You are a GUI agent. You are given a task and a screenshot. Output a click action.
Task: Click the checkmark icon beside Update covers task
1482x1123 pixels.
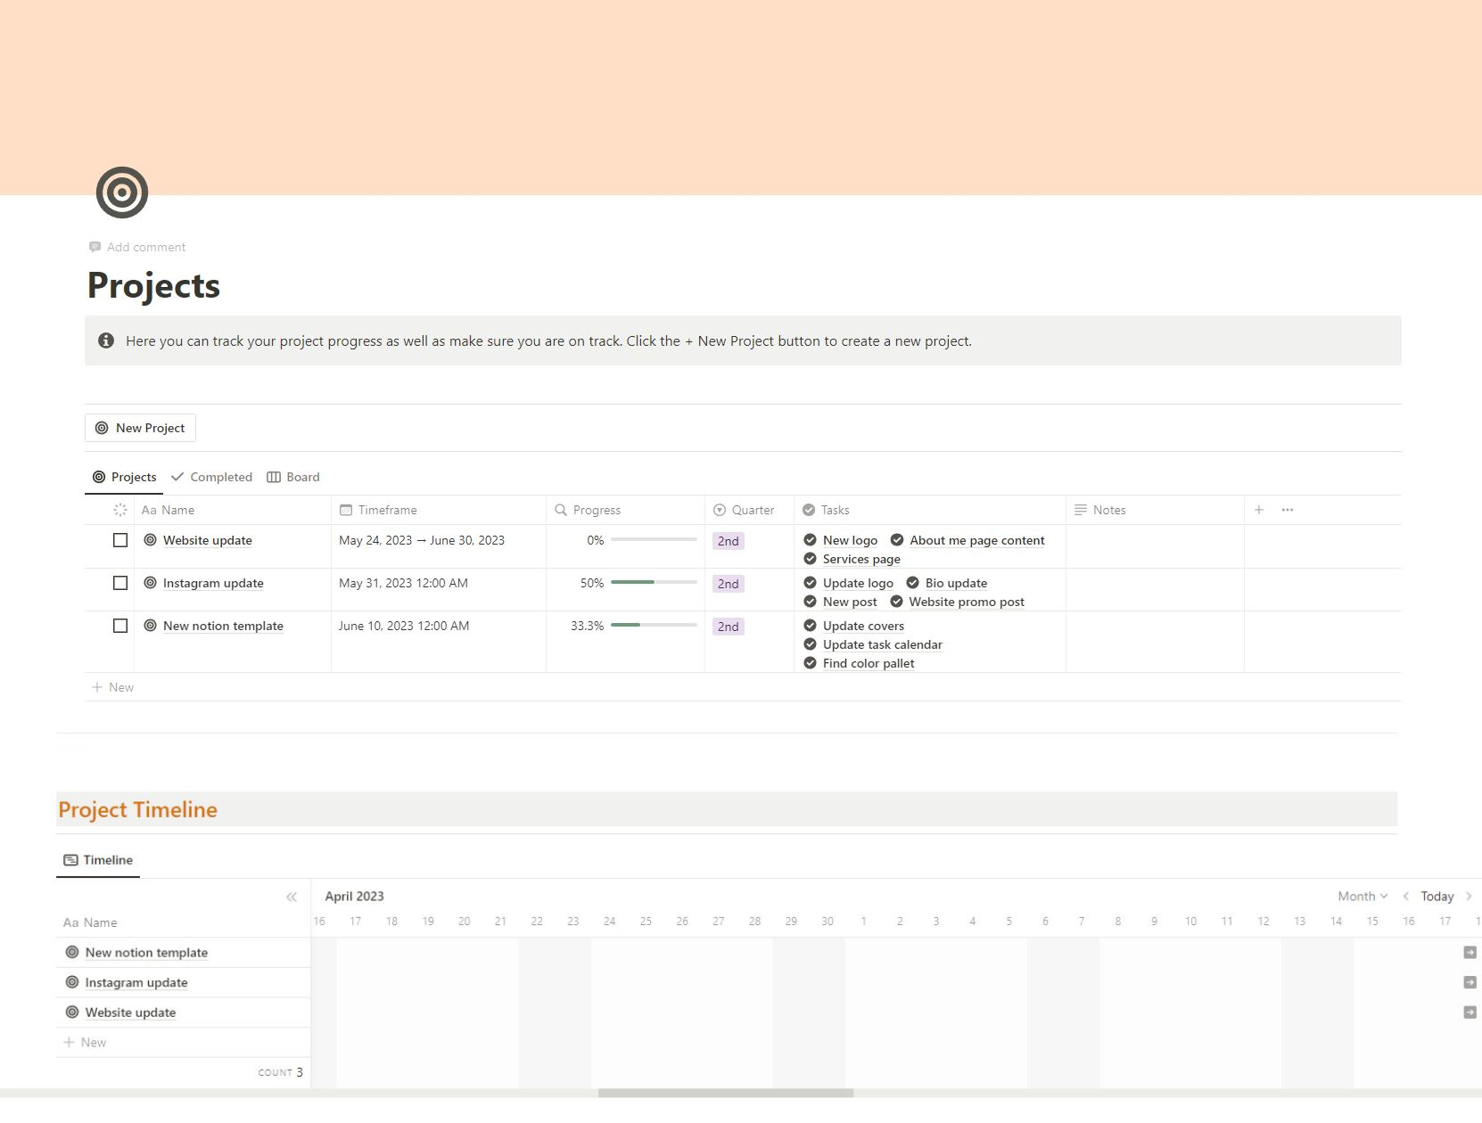pos(810,626)
